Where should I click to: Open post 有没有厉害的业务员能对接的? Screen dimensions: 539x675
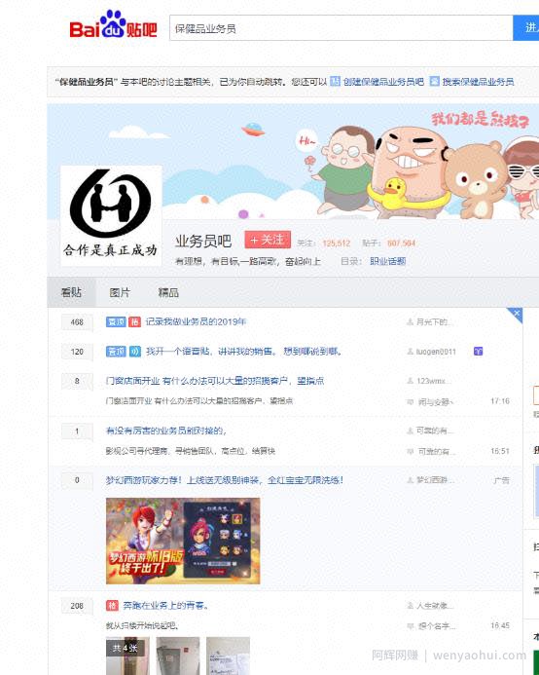coord(166,431)
